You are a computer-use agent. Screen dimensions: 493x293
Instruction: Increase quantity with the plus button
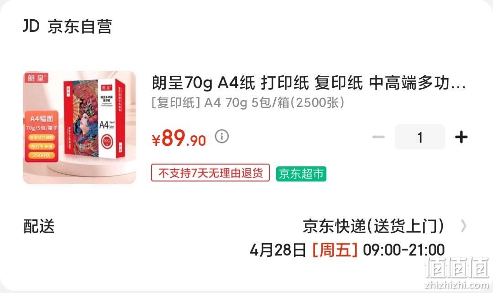tap(461, 137)
